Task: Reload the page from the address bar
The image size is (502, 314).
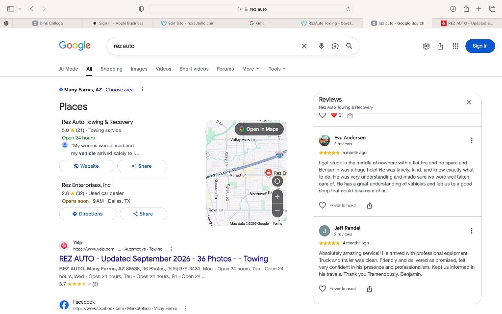Action: point(348,9)
